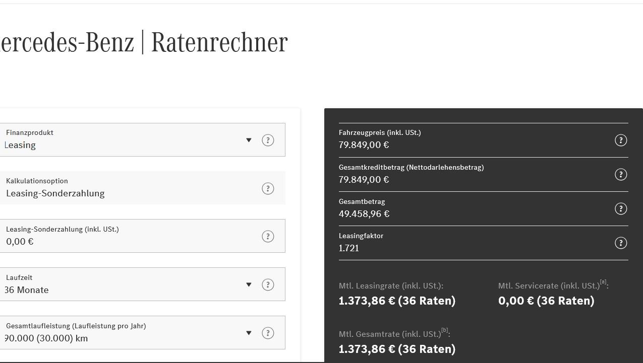Open help icon for Leasing-Sonderzahlung
This screenshot has height=363, width=643.
click(268, 236)
